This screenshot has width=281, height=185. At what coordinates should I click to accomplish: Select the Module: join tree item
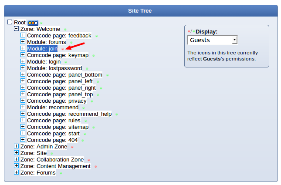click(42, 49)
